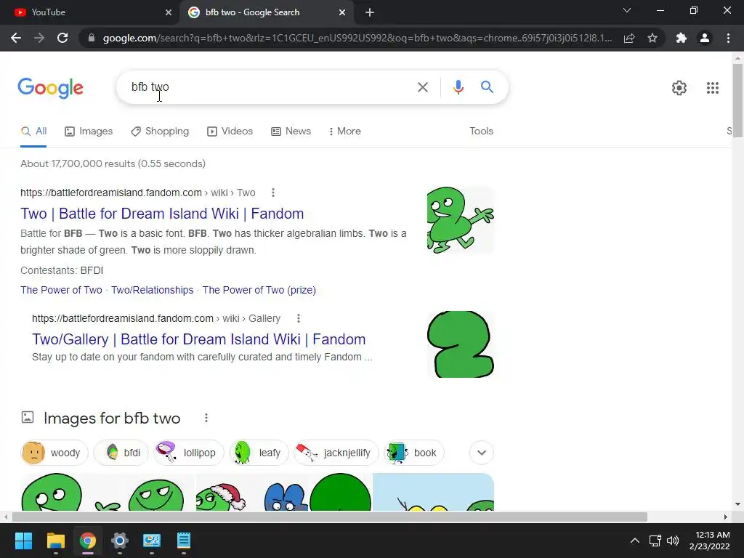Close the bfb two Google Search tab

342,12
